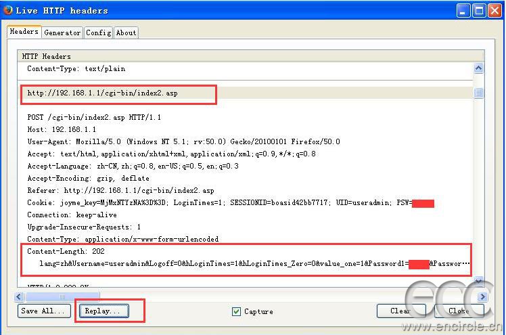Viewport: 506px width, 335px height.
Task: Click the horizontal scrollbar left arrow
Action: pos(22,296)
